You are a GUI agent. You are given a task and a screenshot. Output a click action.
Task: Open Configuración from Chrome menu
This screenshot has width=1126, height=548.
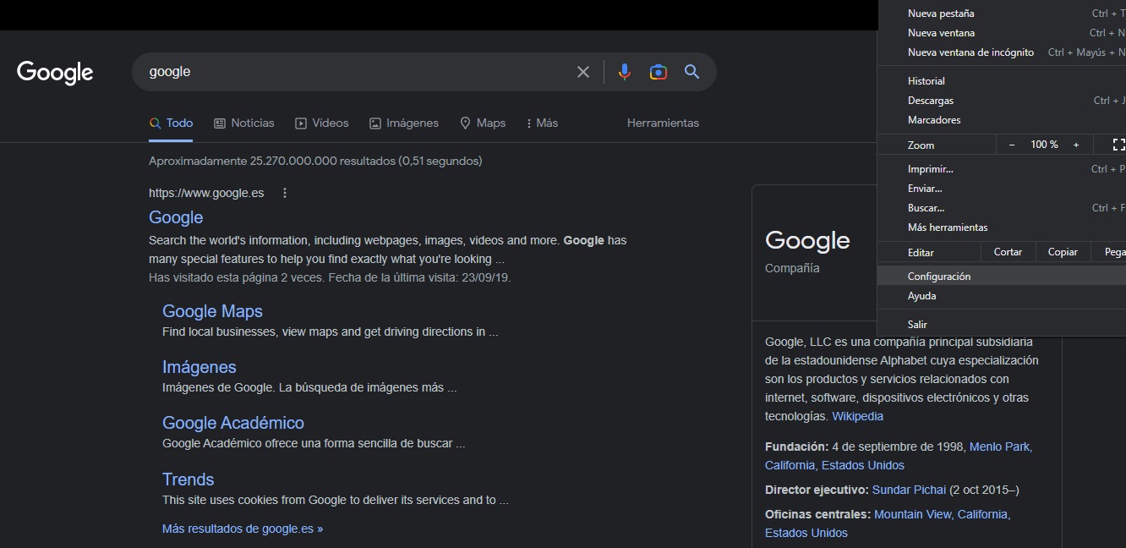click(1003, 277)
